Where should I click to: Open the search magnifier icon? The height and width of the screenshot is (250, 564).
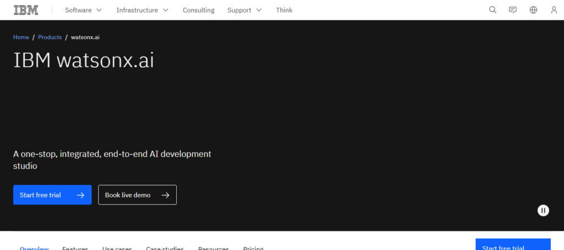493,10
